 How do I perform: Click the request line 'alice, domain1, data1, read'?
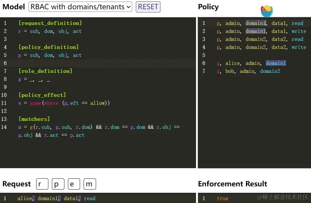[56, 199]
